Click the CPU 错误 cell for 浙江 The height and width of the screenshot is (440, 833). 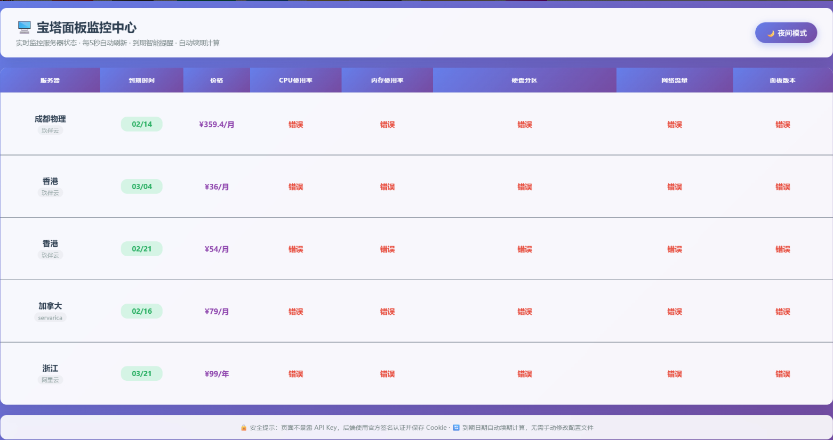click(296, 373)
